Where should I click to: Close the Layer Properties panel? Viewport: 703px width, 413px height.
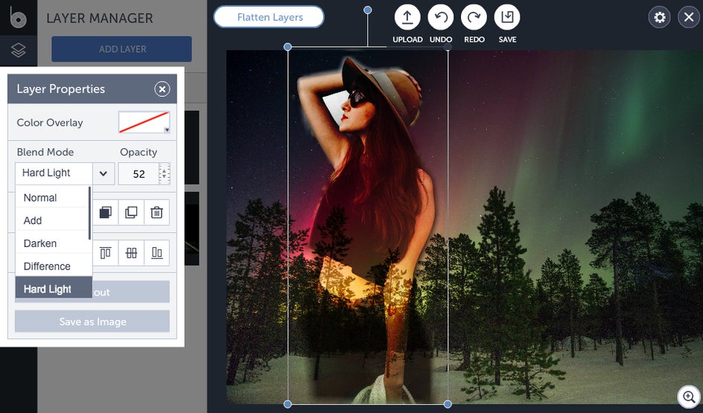162,89
